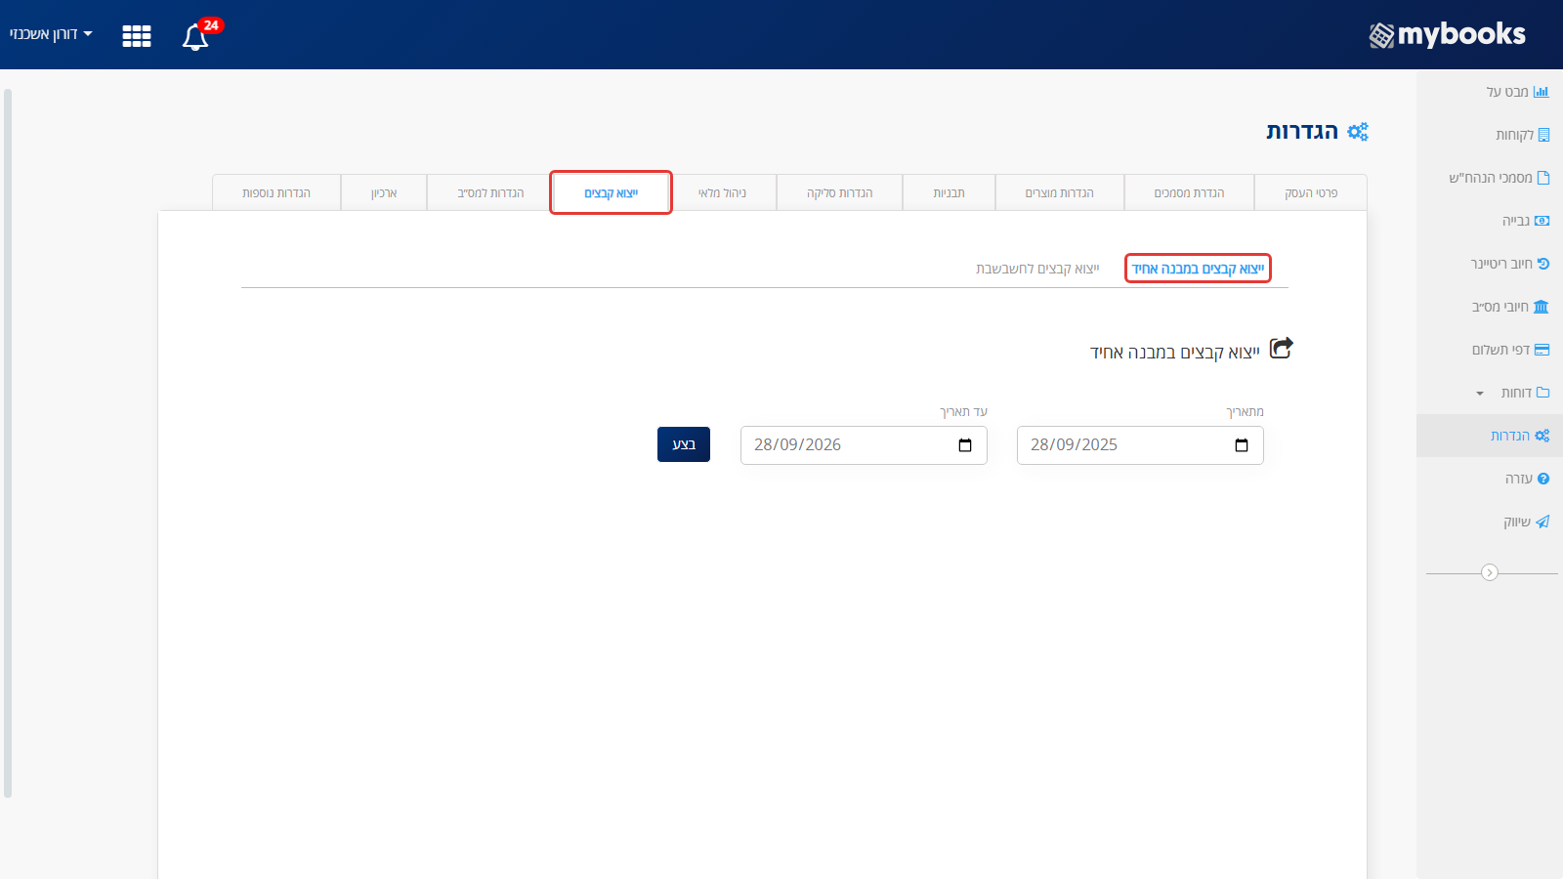Viewport: 1563px width, 879px height.
Task: Open עזרה help in the sidebar
Action: coord(1490,479)
